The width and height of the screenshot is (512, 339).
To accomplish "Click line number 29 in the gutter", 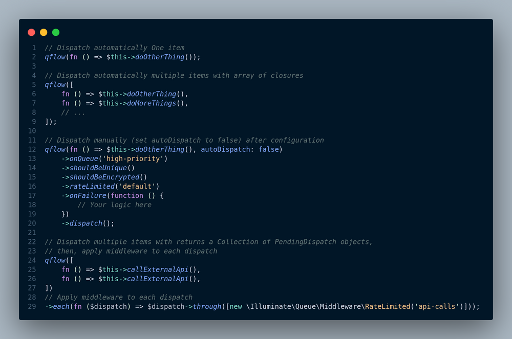I will 32,306.
